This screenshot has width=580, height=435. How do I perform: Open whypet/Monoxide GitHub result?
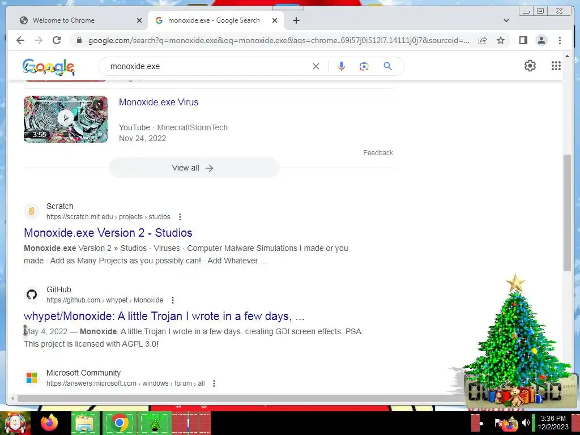164,316
